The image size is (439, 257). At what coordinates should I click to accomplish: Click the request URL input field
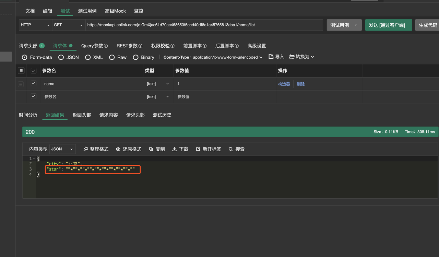[x=204, y=25]
